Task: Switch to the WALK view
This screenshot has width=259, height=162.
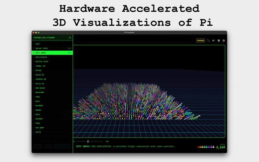Action: pos(52,101)
